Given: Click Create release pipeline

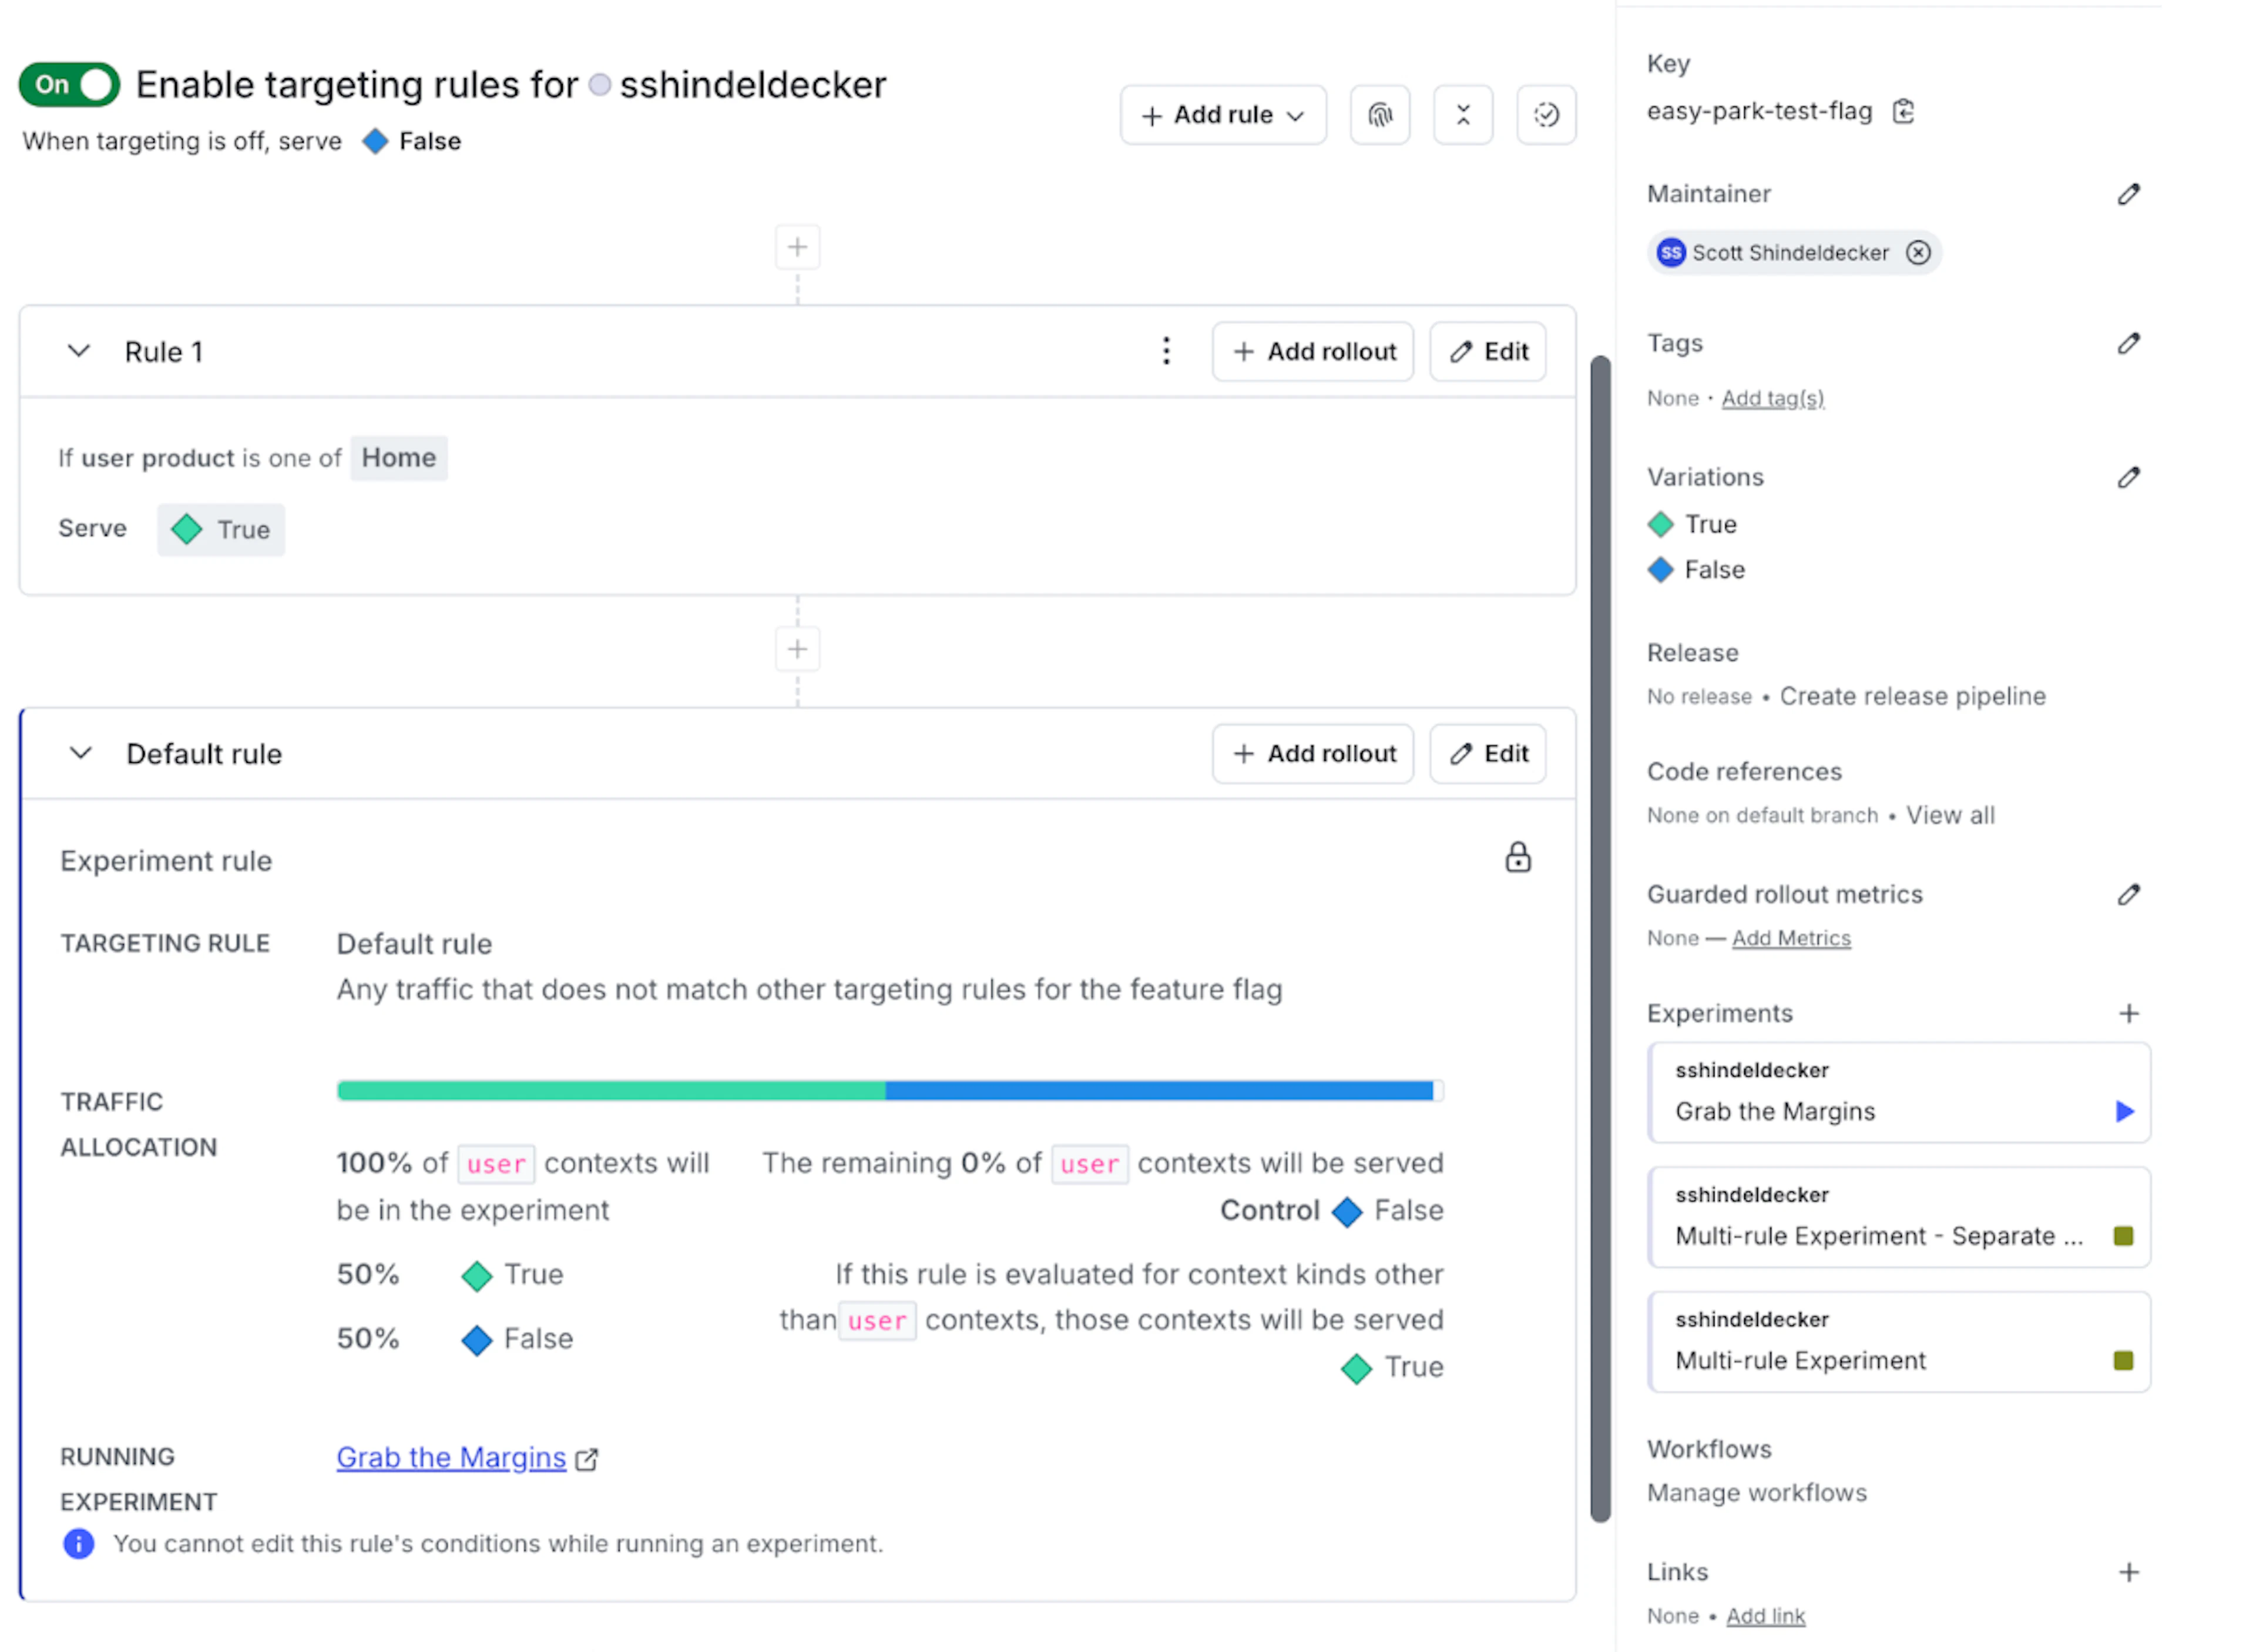Looking at the screenshot, I should [1912, 696].
